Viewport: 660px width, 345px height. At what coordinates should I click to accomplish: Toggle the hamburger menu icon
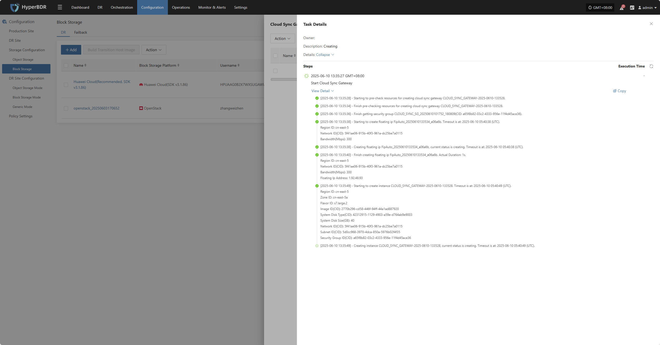tap(60, 7)
